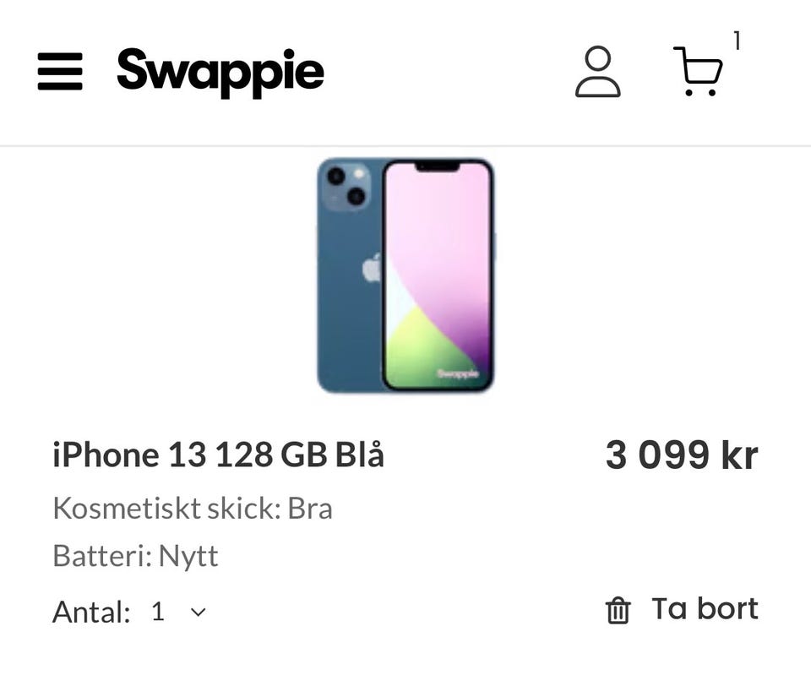811x686 pixels.
Task: Open the shopping cart icon
Action: 698,72
